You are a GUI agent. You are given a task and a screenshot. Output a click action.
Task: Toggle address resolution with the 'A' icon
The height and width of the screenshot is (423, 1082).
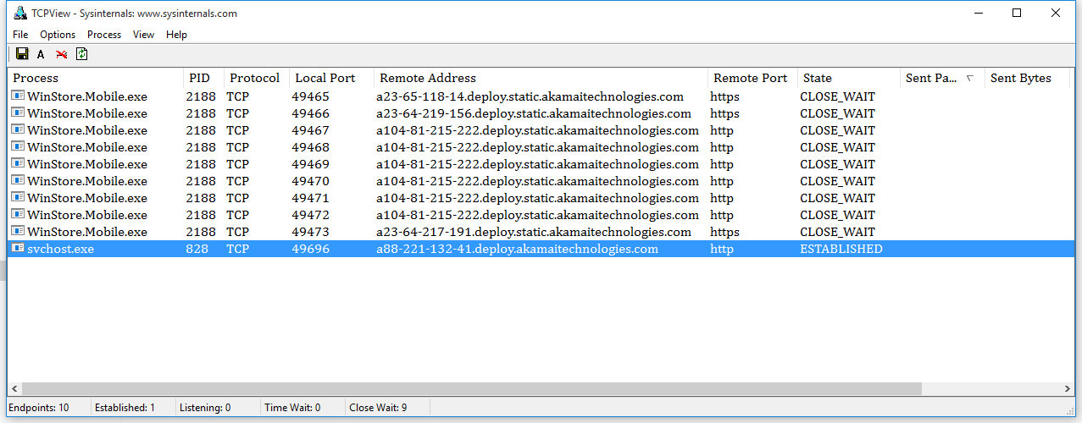[x=41, y=54]
